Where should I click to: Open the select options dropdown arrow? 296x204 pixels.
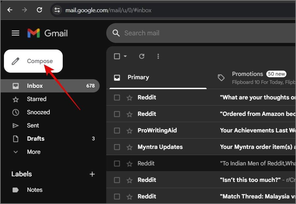(125, 56)
